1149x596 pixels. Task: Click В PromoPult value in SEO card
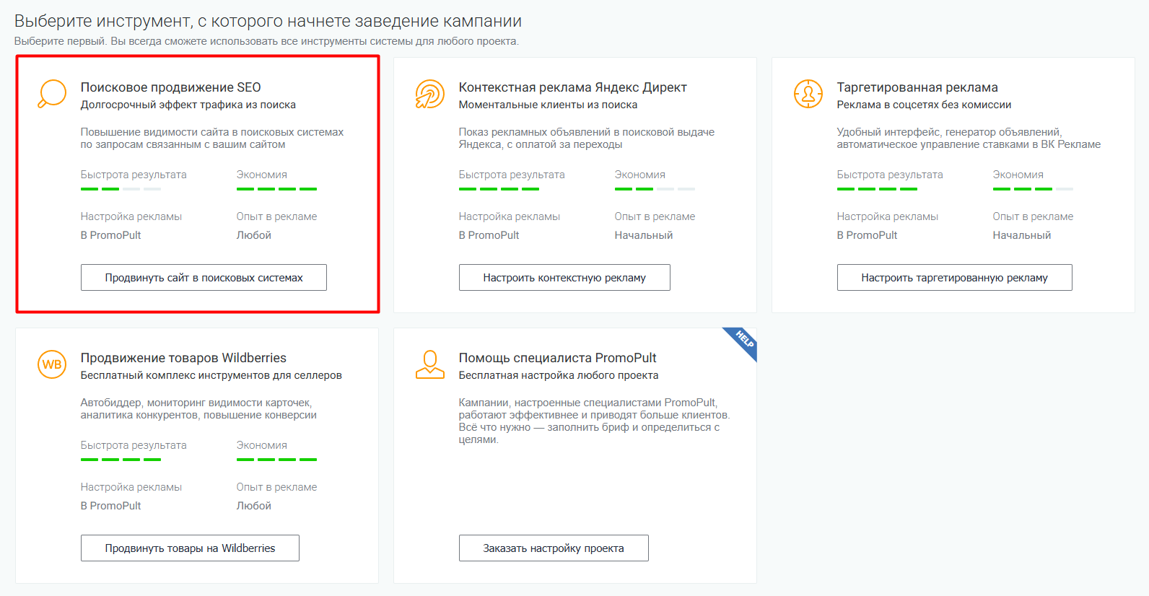click(x=111, y=235)
